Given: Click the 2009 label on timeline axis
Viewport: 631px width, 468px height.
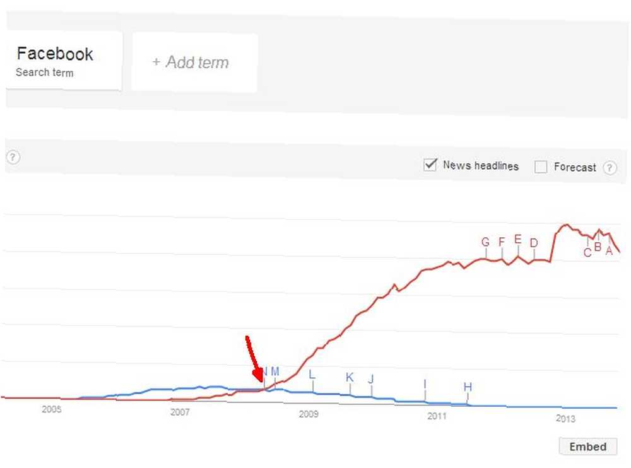Looking at the screenshot, I should (309, 414).
